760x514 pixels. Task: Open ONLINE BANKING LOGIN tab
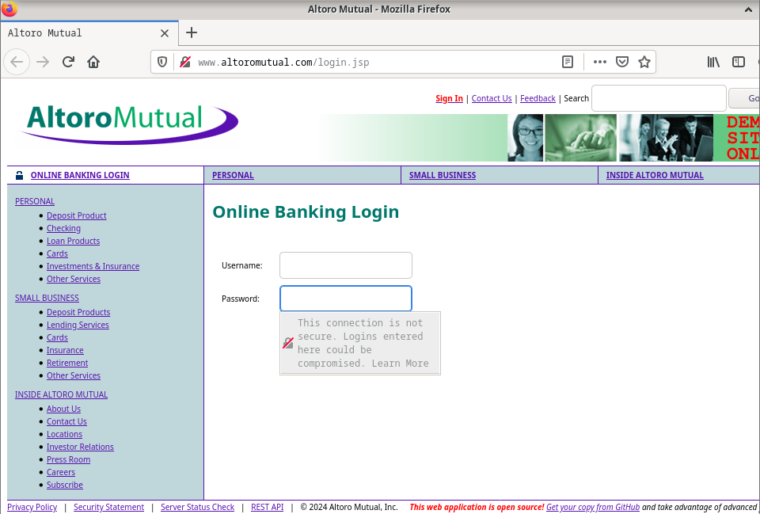[x=80, y=175]
